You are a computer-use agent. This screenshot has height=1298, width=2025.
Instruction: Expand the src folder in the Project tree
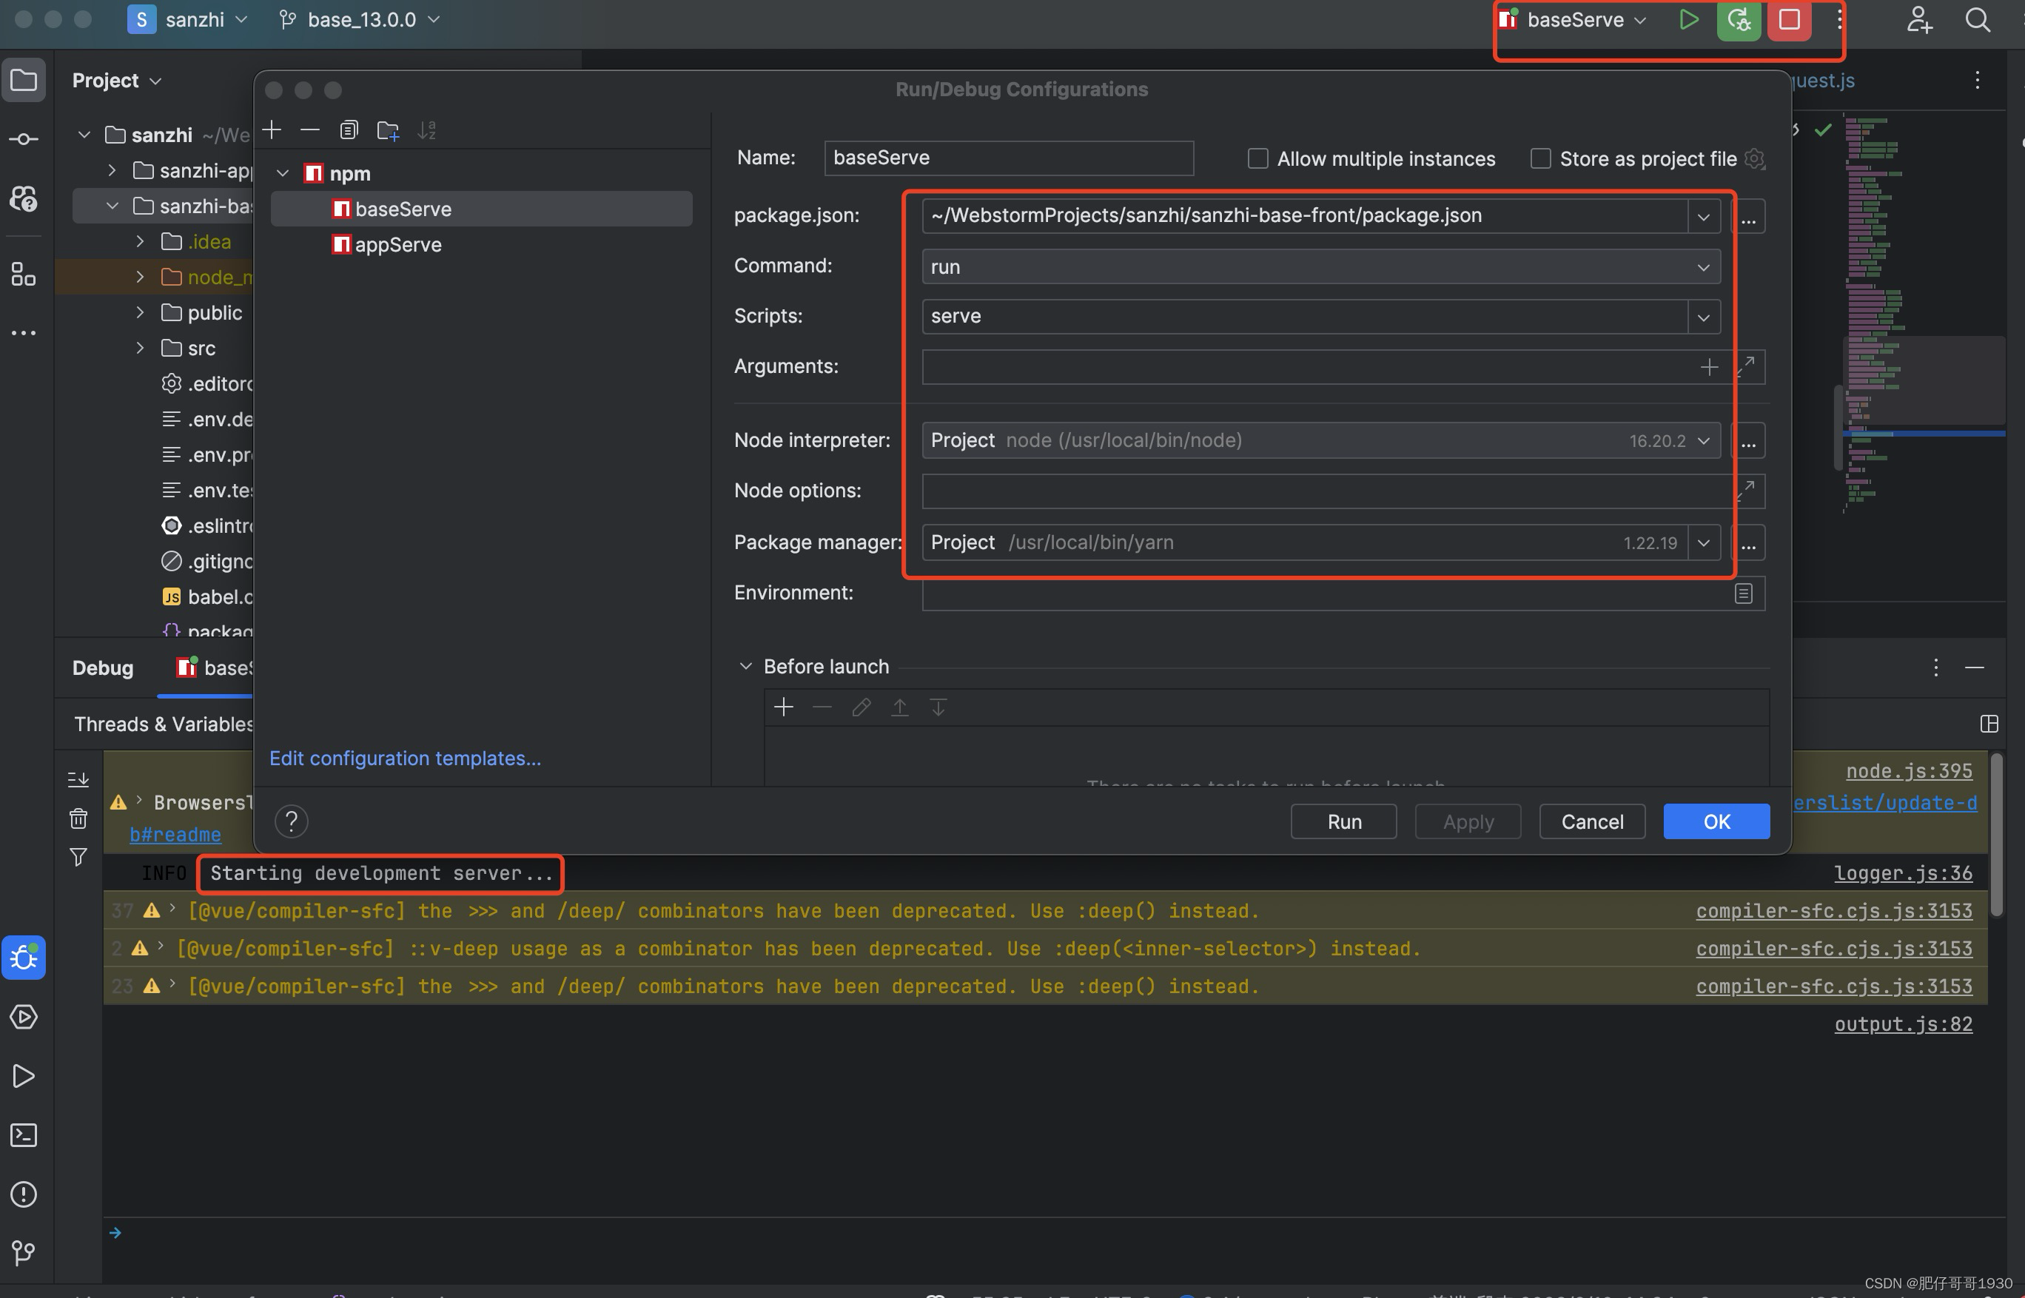point(140,348)
